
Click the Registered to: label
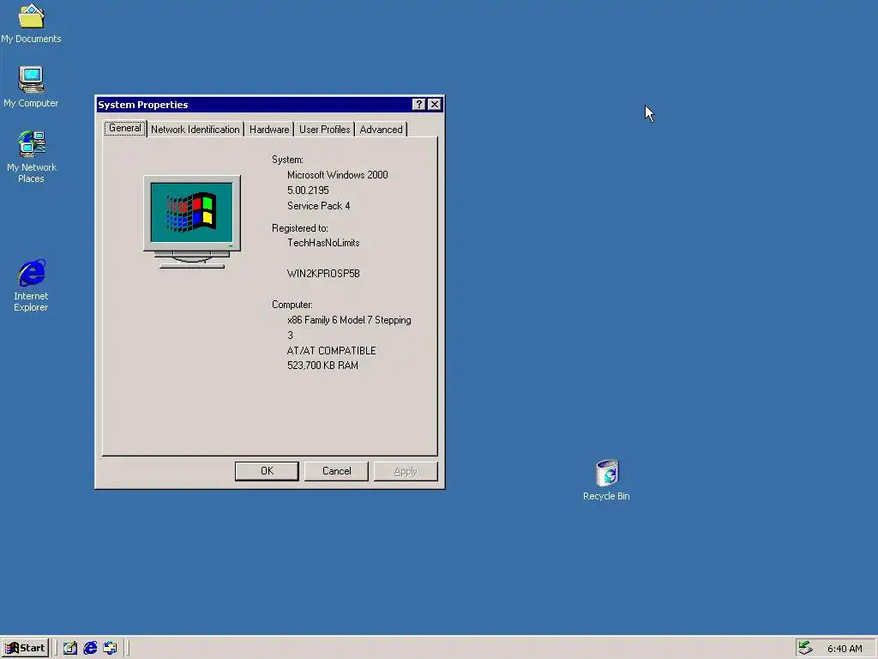pos(300,228)
